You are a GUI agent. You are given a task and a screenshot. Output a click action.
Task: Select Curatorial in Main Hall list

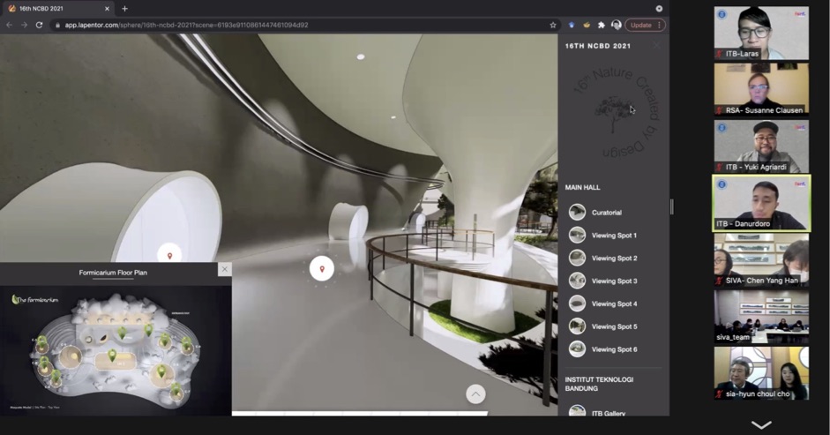606,213
